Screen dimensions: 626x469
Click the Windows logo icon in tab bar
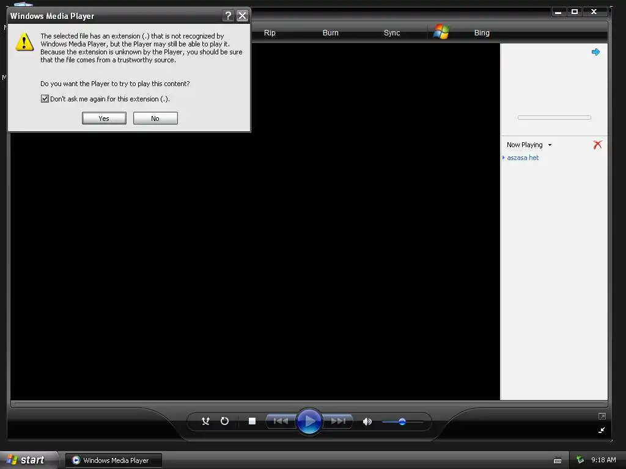pyautogui.click(x=441, y=32)
